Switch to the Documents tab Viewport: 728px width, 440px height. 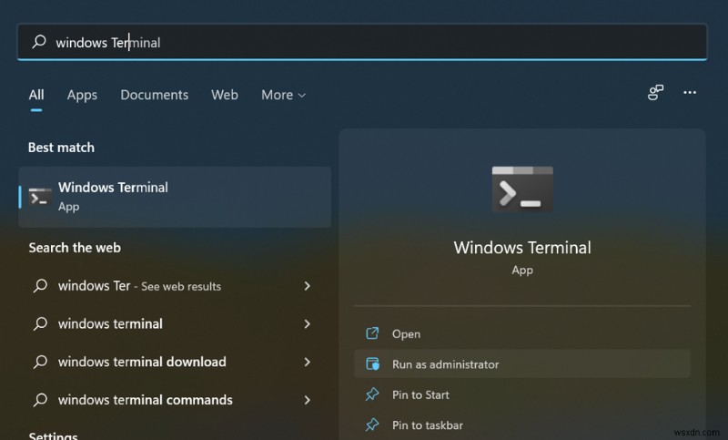tap(154, 95)
